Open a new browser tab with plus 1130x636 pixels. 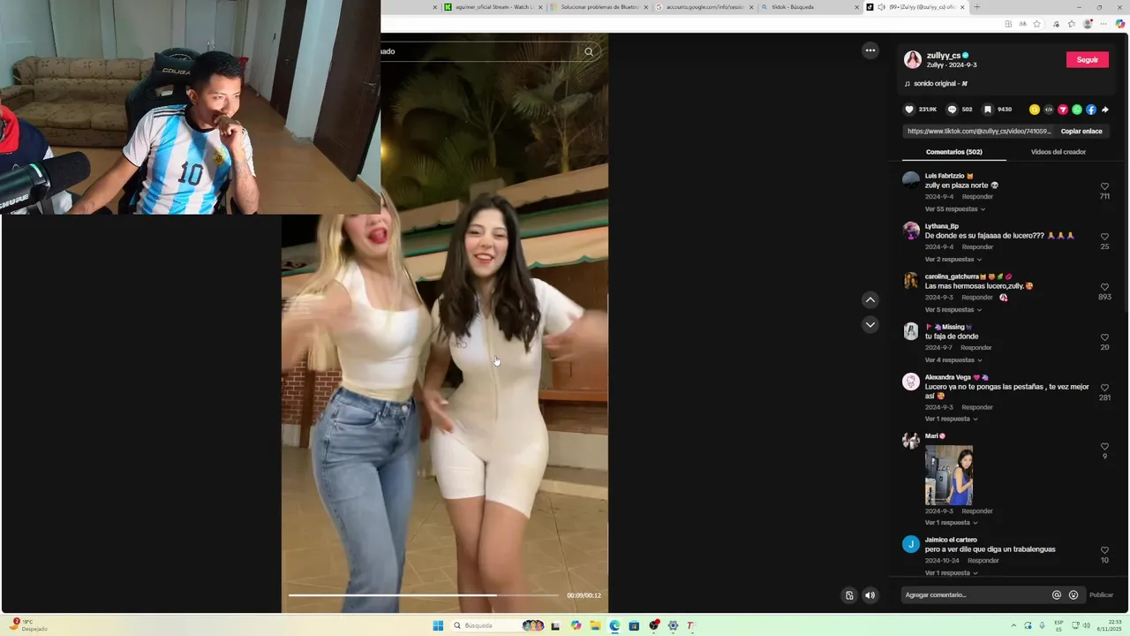[976, 7]
